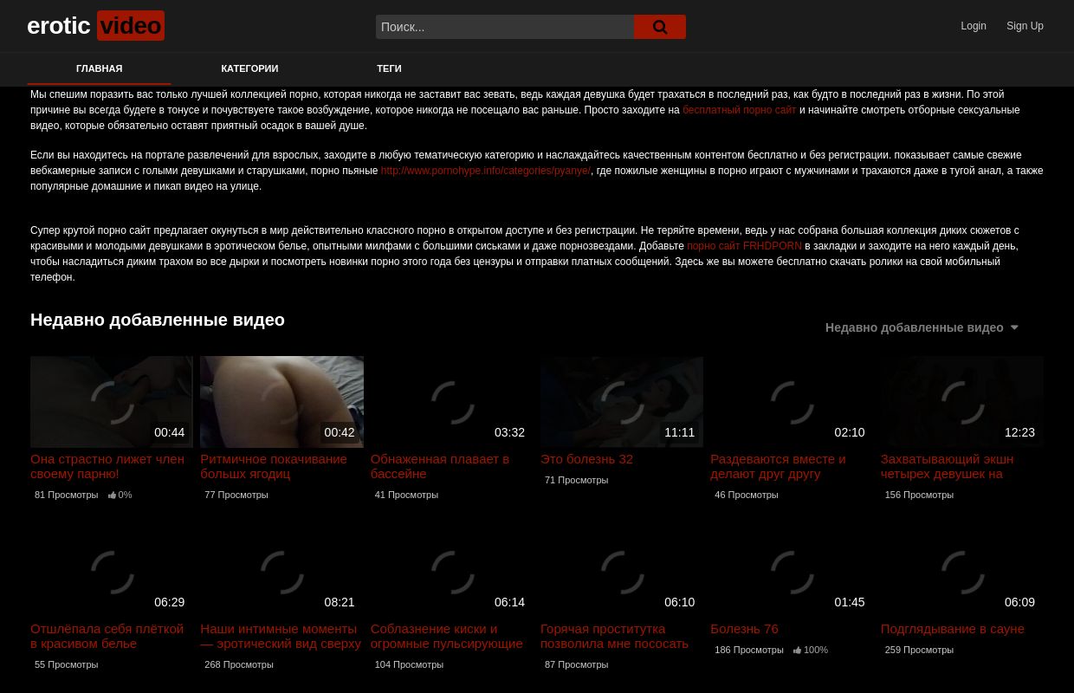Click the thumbs-up icon showing 100%

point(798,650)
